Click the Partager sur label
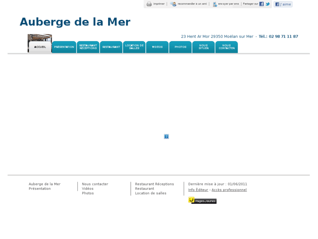Screen dimensions: 318x239 tap(251, 4)
